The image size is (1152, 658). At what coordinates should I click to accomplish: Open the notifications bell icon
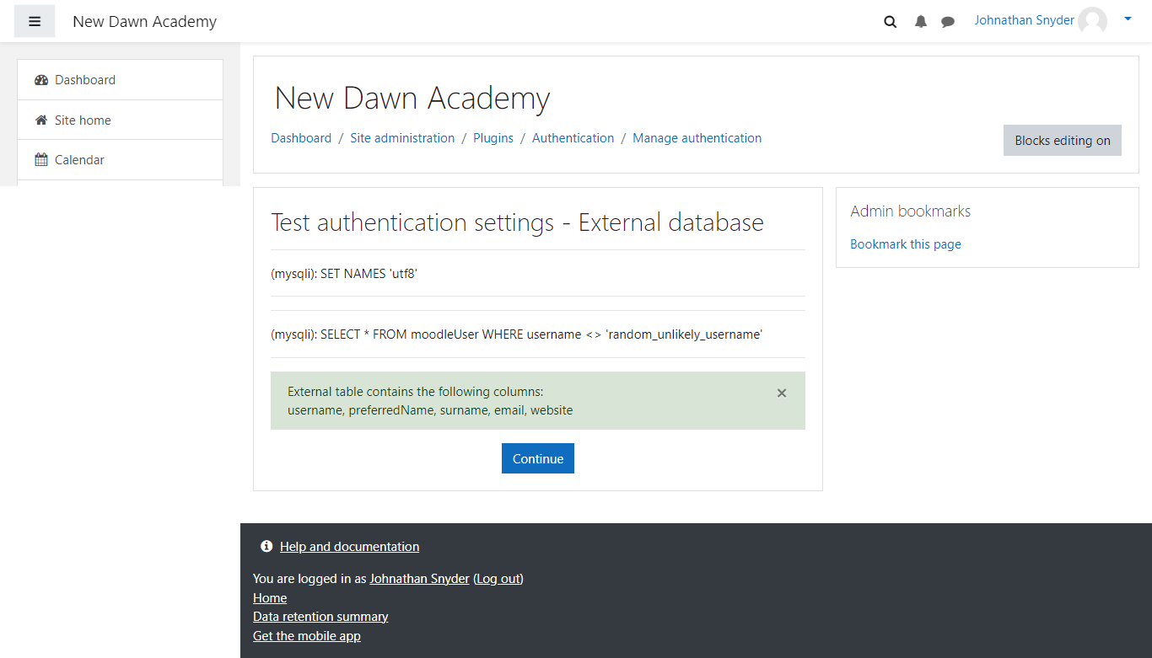pos(921,22)
